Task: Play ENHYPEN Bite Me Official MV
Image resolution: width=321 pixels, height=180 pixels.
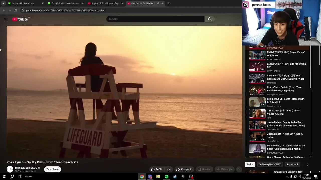Action: point(278,67)
